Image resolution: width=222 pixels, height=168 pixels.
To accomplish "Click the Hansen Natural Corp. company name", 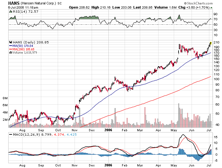I will point(38,3).
